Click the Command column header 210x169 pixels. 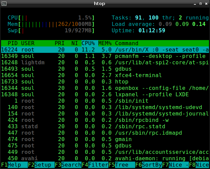coord(126,43)
